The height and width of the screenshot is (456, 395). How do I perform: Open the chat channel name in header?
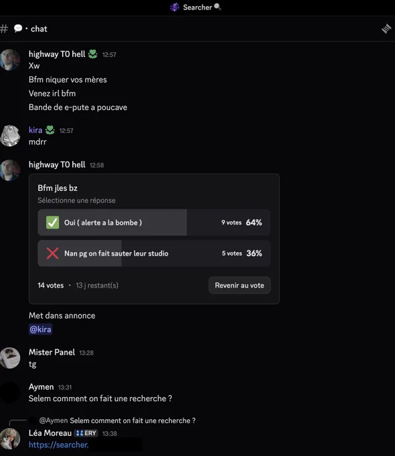[x=39, y=29]
